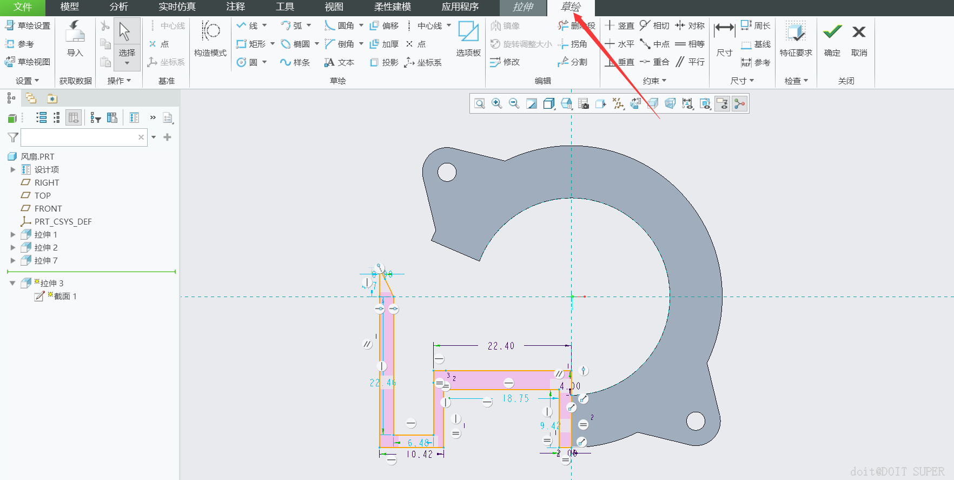This screenshot has height=480, width=954.
Task: Click the 修改 modify button
Action: [505, 62]
